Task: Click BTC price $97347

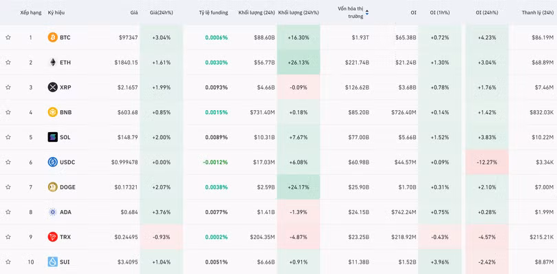Action: pos(128,37)
